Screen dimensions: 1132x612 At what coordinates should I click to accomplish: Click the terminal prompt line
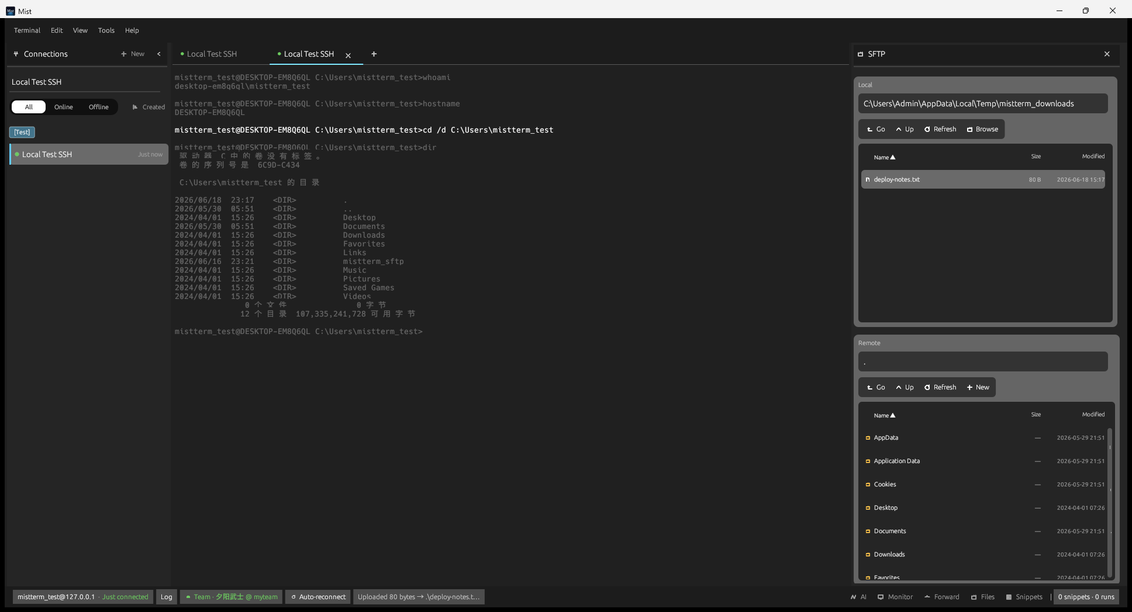tap(298, 331)
